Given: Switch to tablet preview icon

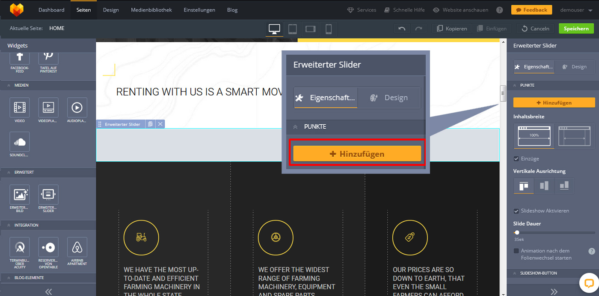Looking at the screenshot, I should (x=293, y=29).
